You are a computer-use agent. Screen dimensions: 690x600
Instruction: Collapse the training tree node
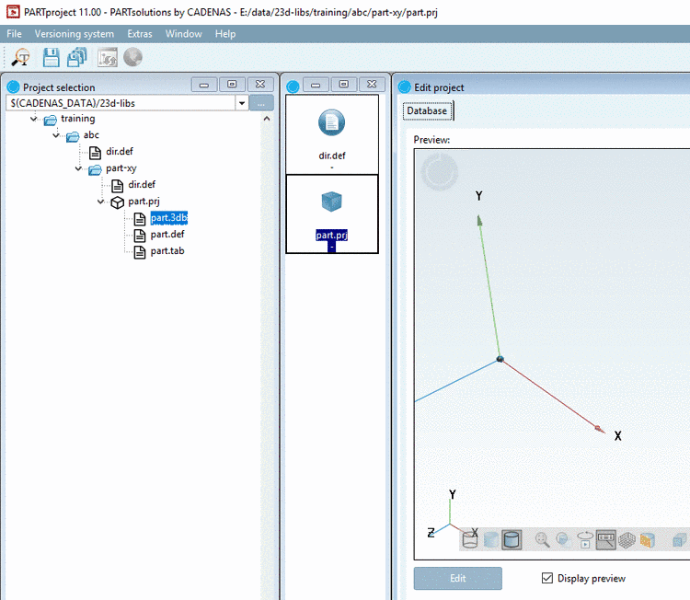point(34,119)
